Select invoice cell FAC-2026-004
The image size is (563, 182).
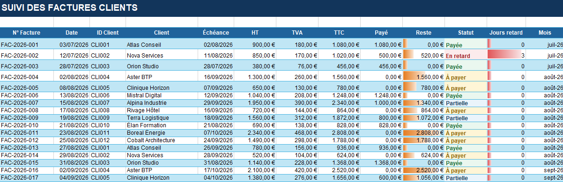pyautogui.click(x=27, y=76)
